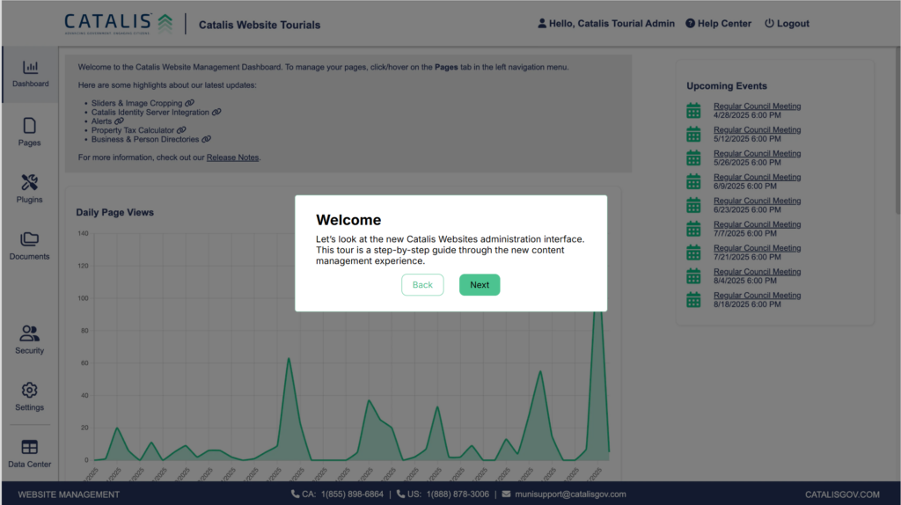
Task: Open link icon beside Sliders & Image Cropping
Action: pos(190,103)
